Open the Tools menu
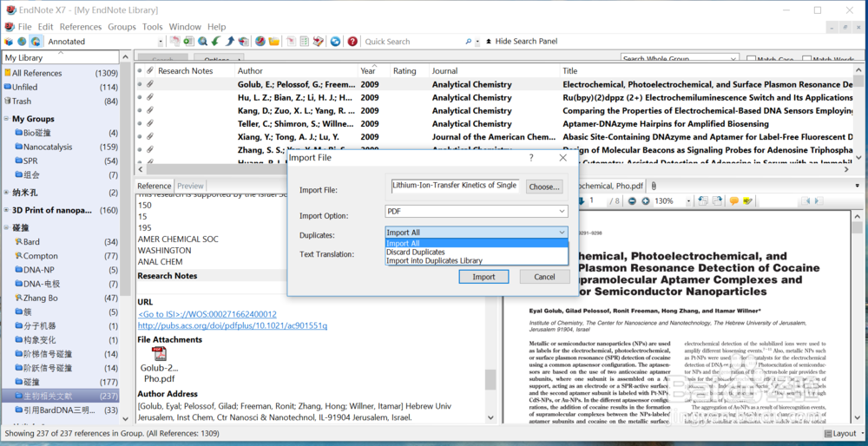Viewport: 868px width, 446px height. click(x=152, y=27)
